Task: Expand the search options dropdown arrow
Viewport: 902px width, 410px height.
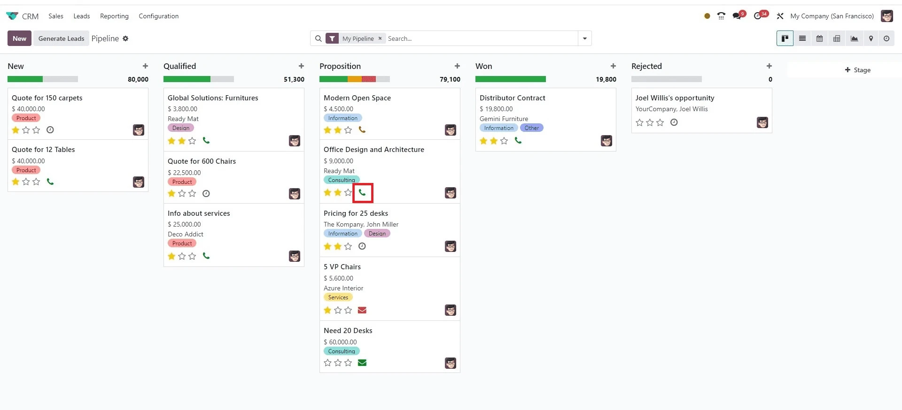Action: click(584, 38)
